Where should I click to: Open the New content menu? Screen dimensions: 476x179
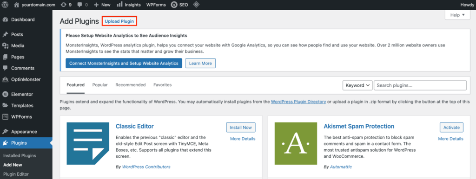[x=102, y=5]
